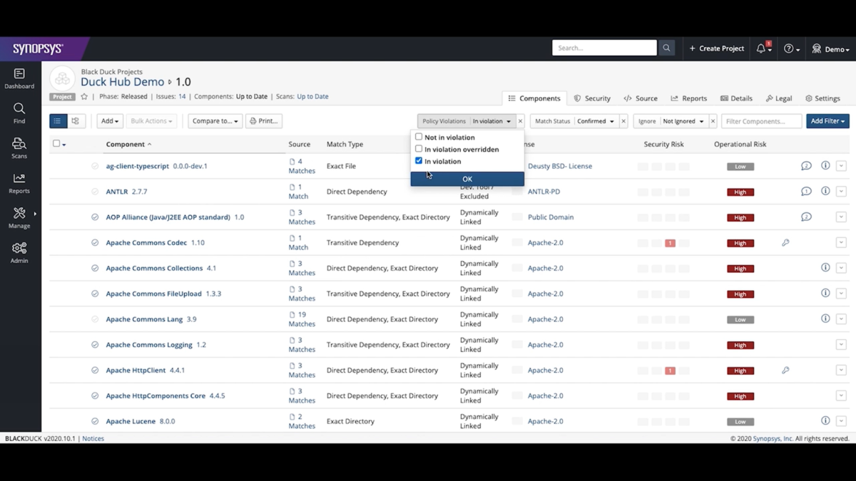856x481 pixels.
Task: Open comments for ag-client-typescript
Action: [x=806, y=166]
